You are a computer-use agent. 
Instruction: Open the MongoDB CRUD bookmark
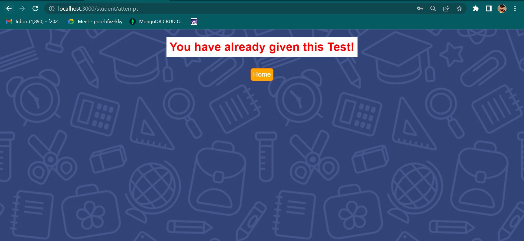click(157, 22)
